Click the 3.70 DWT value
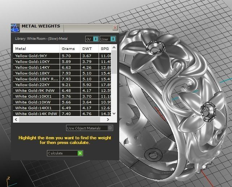 point(87,96)
